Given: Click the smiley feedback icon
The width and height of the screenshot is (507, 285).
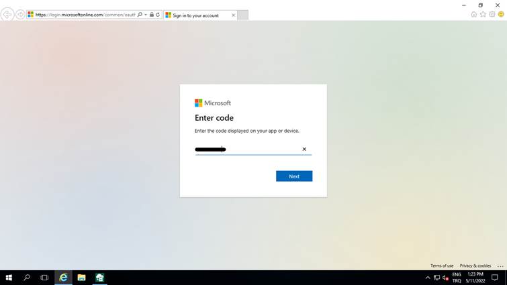Looking at the screenshot, I should coord(501,14).
